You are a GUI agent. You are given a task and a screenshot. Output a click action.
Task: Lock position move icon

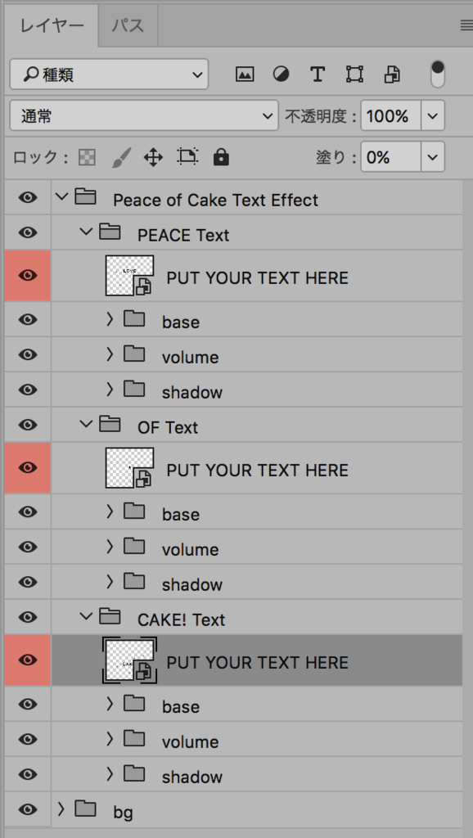pos(153,157)
